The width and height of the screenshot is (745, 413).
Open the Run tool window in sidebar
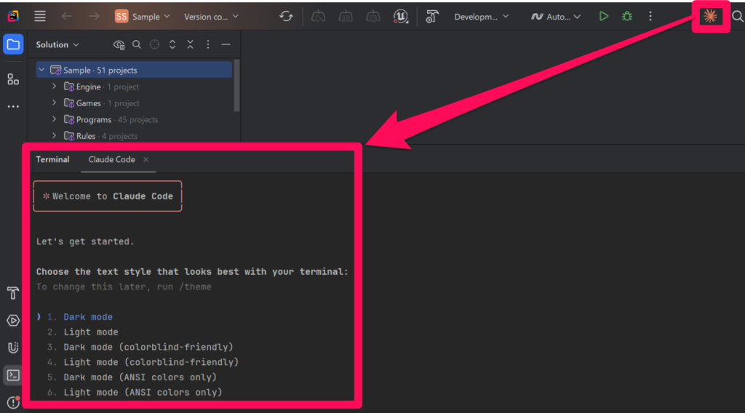(x=13, y=321)
